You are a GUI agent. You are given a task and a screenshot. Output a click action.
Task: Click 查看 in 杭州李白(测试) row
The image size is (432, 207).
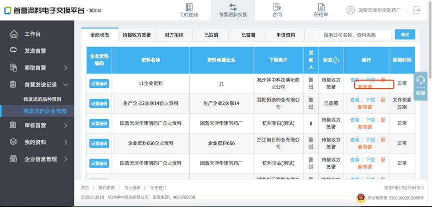coord(355,120)
